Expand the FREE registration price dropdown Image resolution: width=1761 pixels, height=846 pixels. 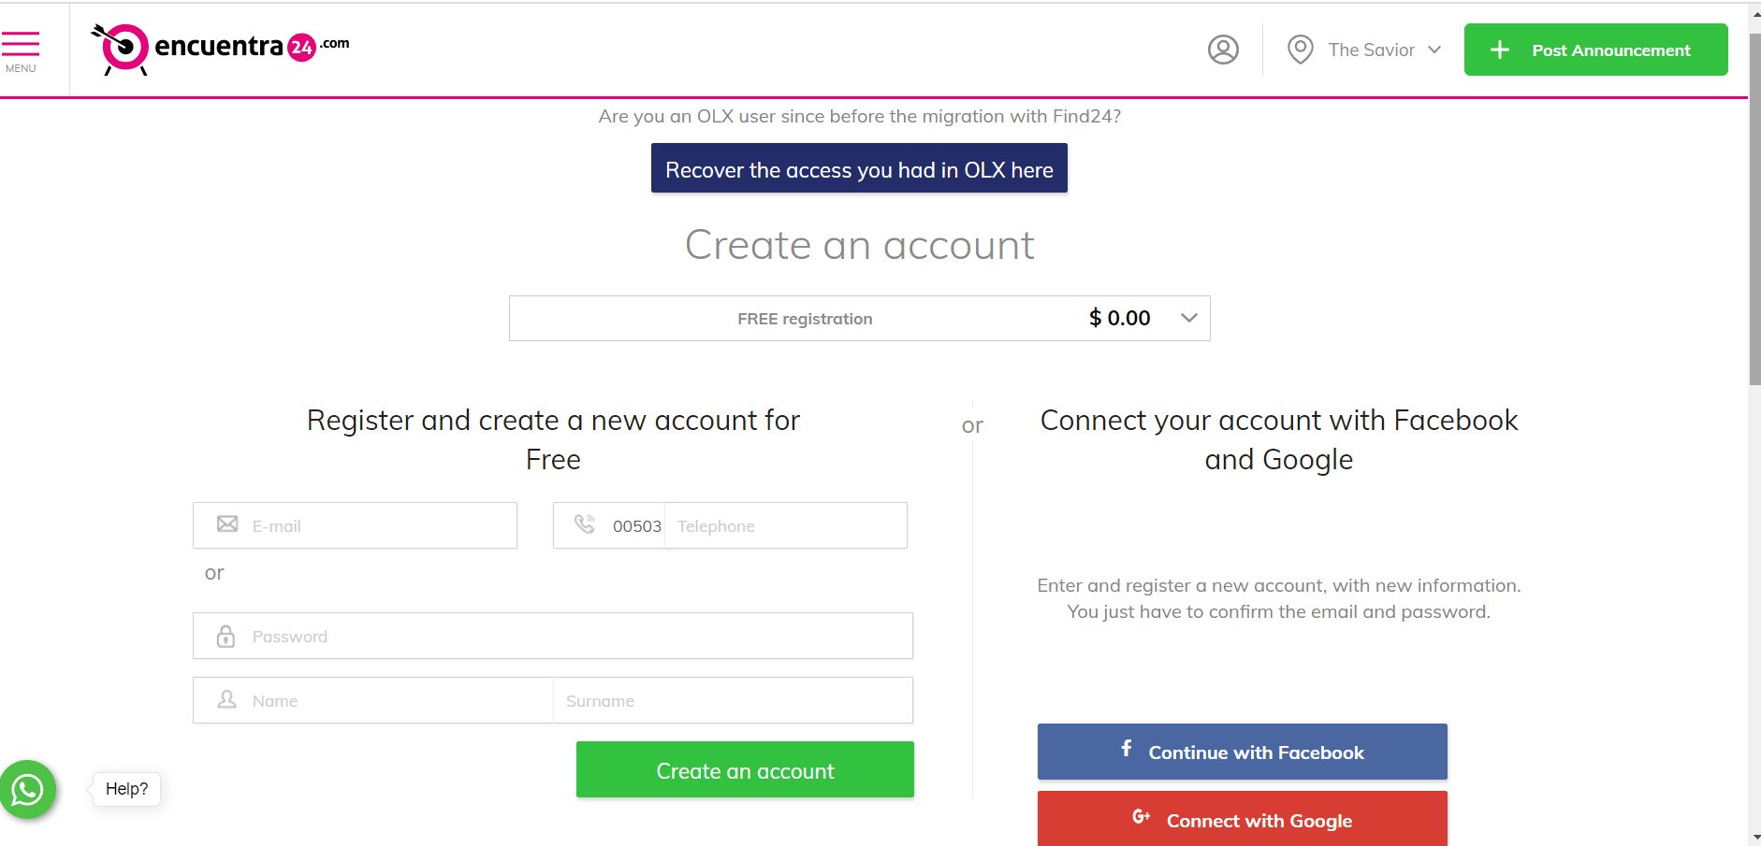point(1188,318)
